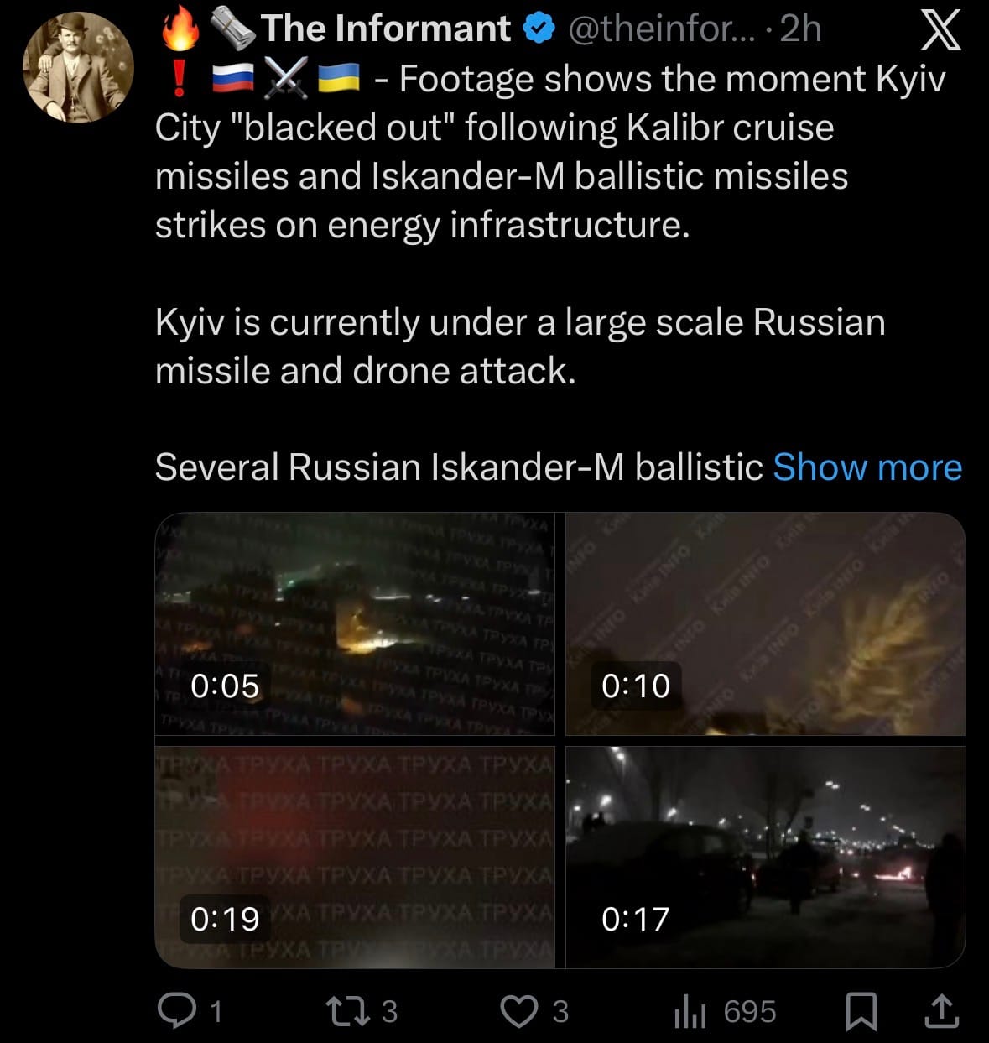Share the post via upload icon
Screen dimensions: 989x1043
(x=940, y=1010)
